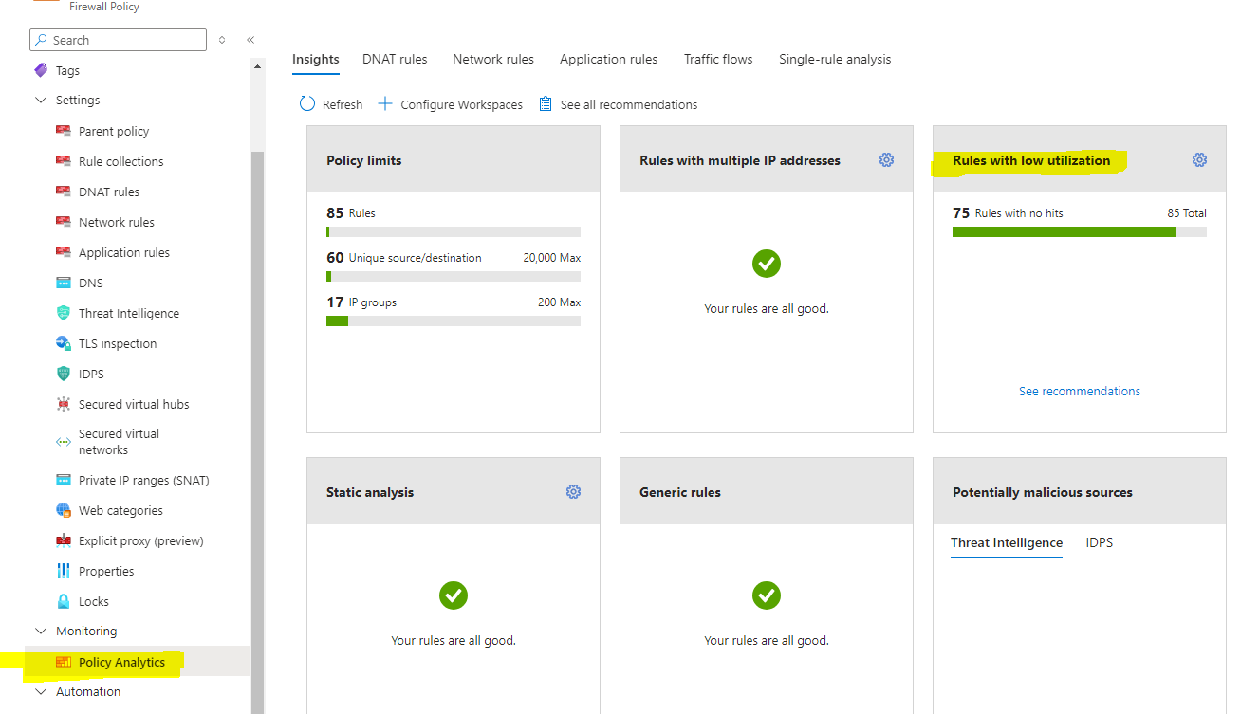This screenshot has width=1259, height=714.
Task: Open the See recommendations link
Action: (x=1080, y=391)
